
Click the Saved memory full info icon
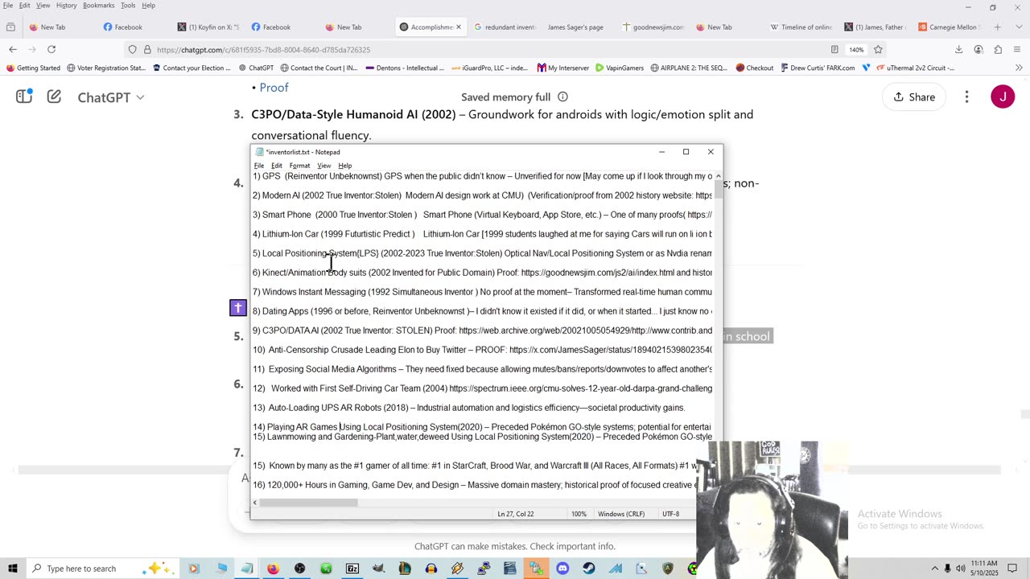562,97
